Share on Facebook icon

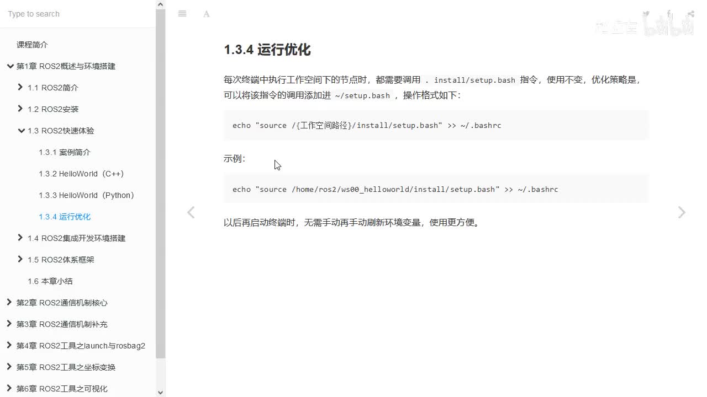669,14
